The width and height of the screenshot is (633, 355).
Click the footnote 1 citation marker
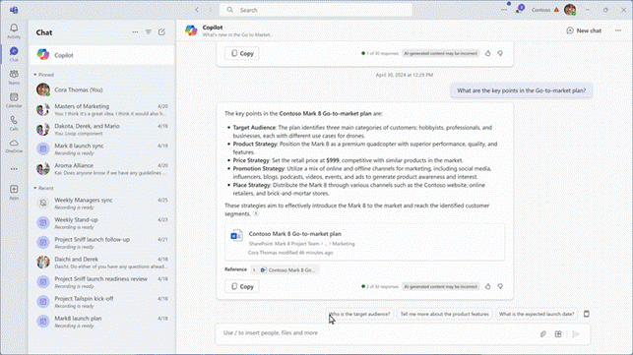point(256,213)
